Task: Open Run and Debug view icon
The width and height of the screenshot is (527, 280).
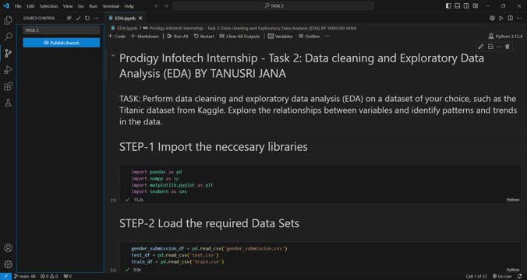Action: [x=8, y=70]
